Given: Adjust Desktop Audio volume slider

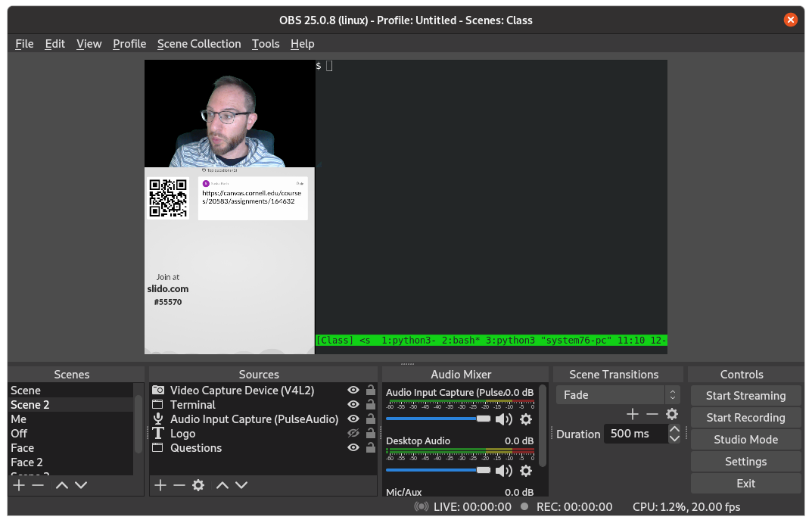Looking at the screenshot, I should pos(438,470).
